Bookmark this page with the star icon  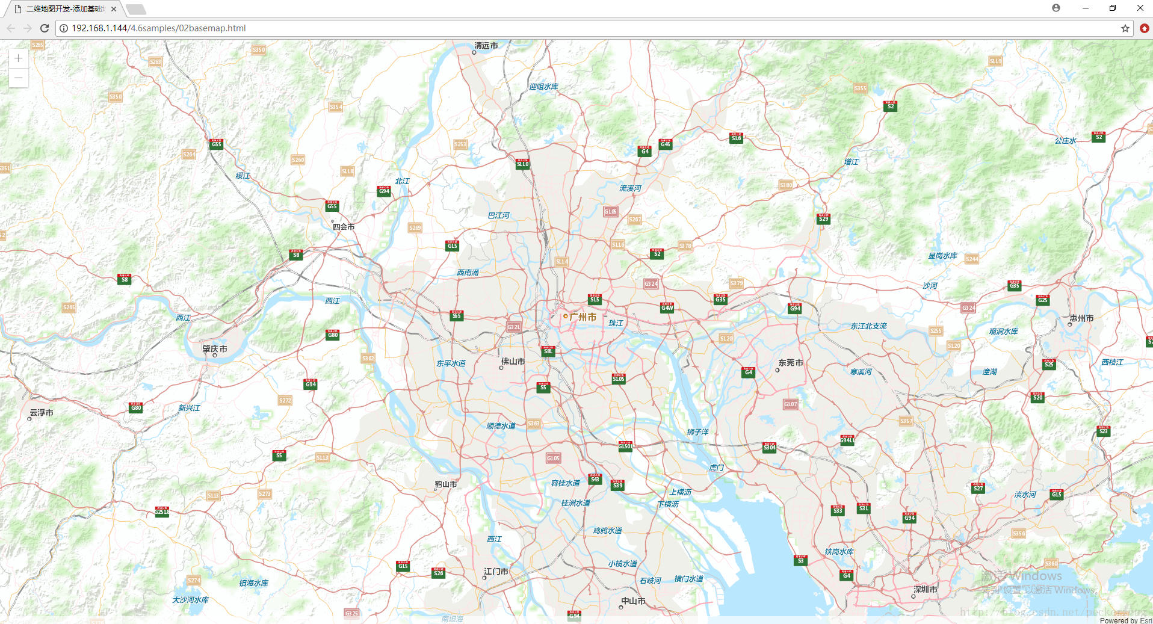[x=1125, y=28]
